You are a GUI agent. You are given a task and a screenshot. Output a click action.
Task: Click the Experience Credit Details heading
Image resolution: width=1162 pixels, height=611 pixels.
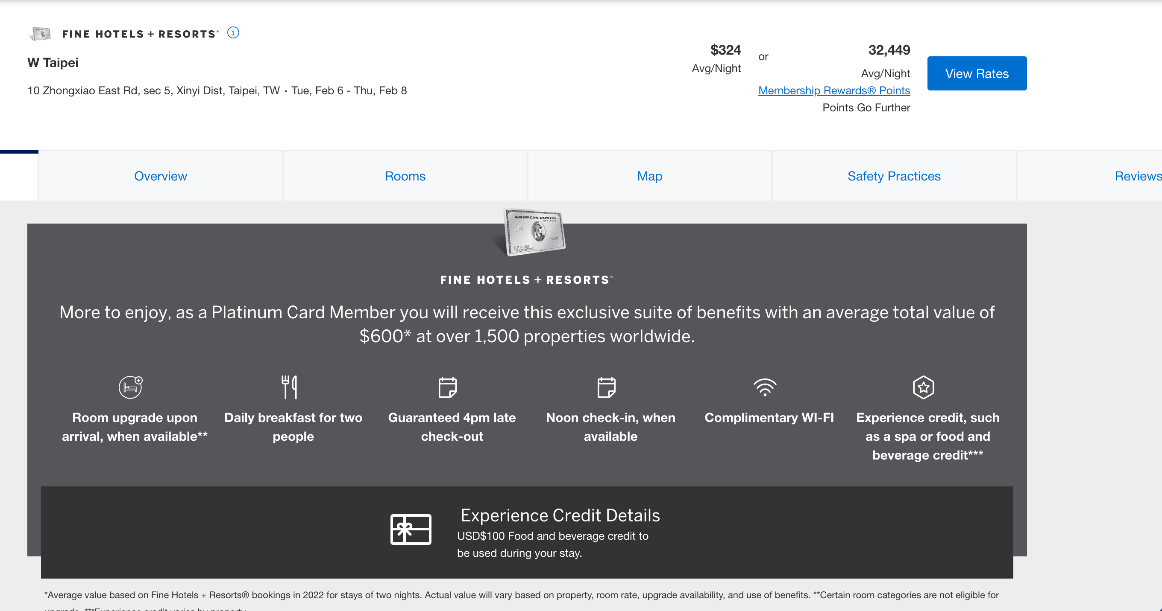560,515
